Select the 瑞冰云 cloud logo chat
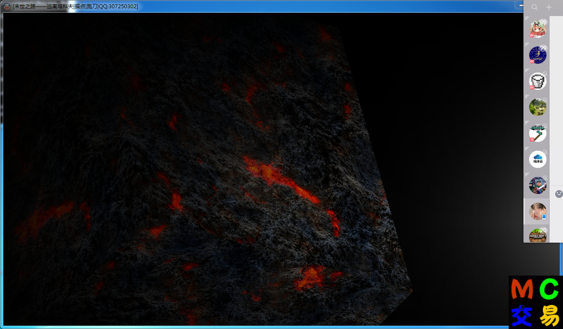 pyautogui.click(x=537, y=159)
